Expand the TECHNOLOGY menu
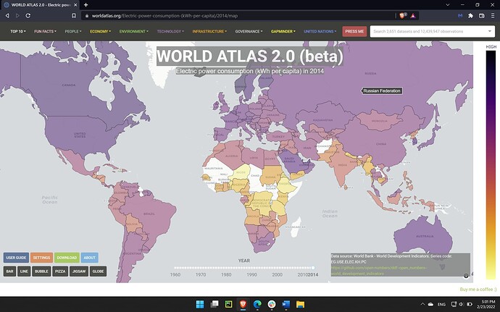 pyautogui.click(x=170, y=31)
